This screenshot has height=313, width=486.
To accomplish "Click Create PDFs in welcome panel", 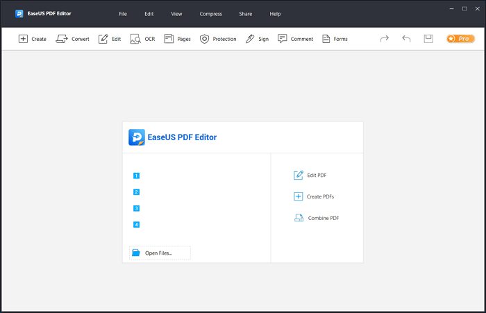I will (x=314, y=196).
